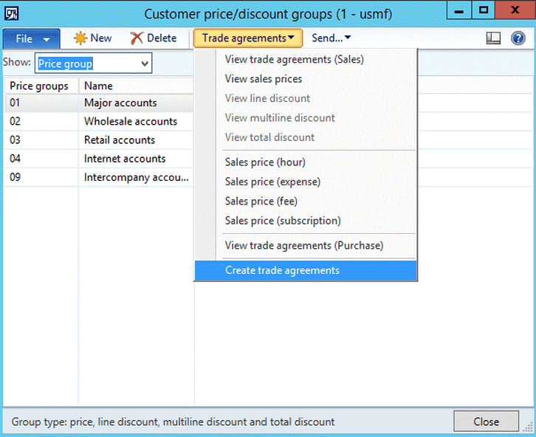
Task: Click the Close button
Action: click(x=486, y=421)
